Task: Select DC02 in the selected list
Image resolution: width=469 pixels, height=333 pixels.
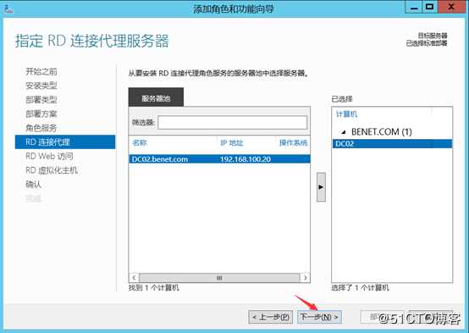Action: (392, 144)
